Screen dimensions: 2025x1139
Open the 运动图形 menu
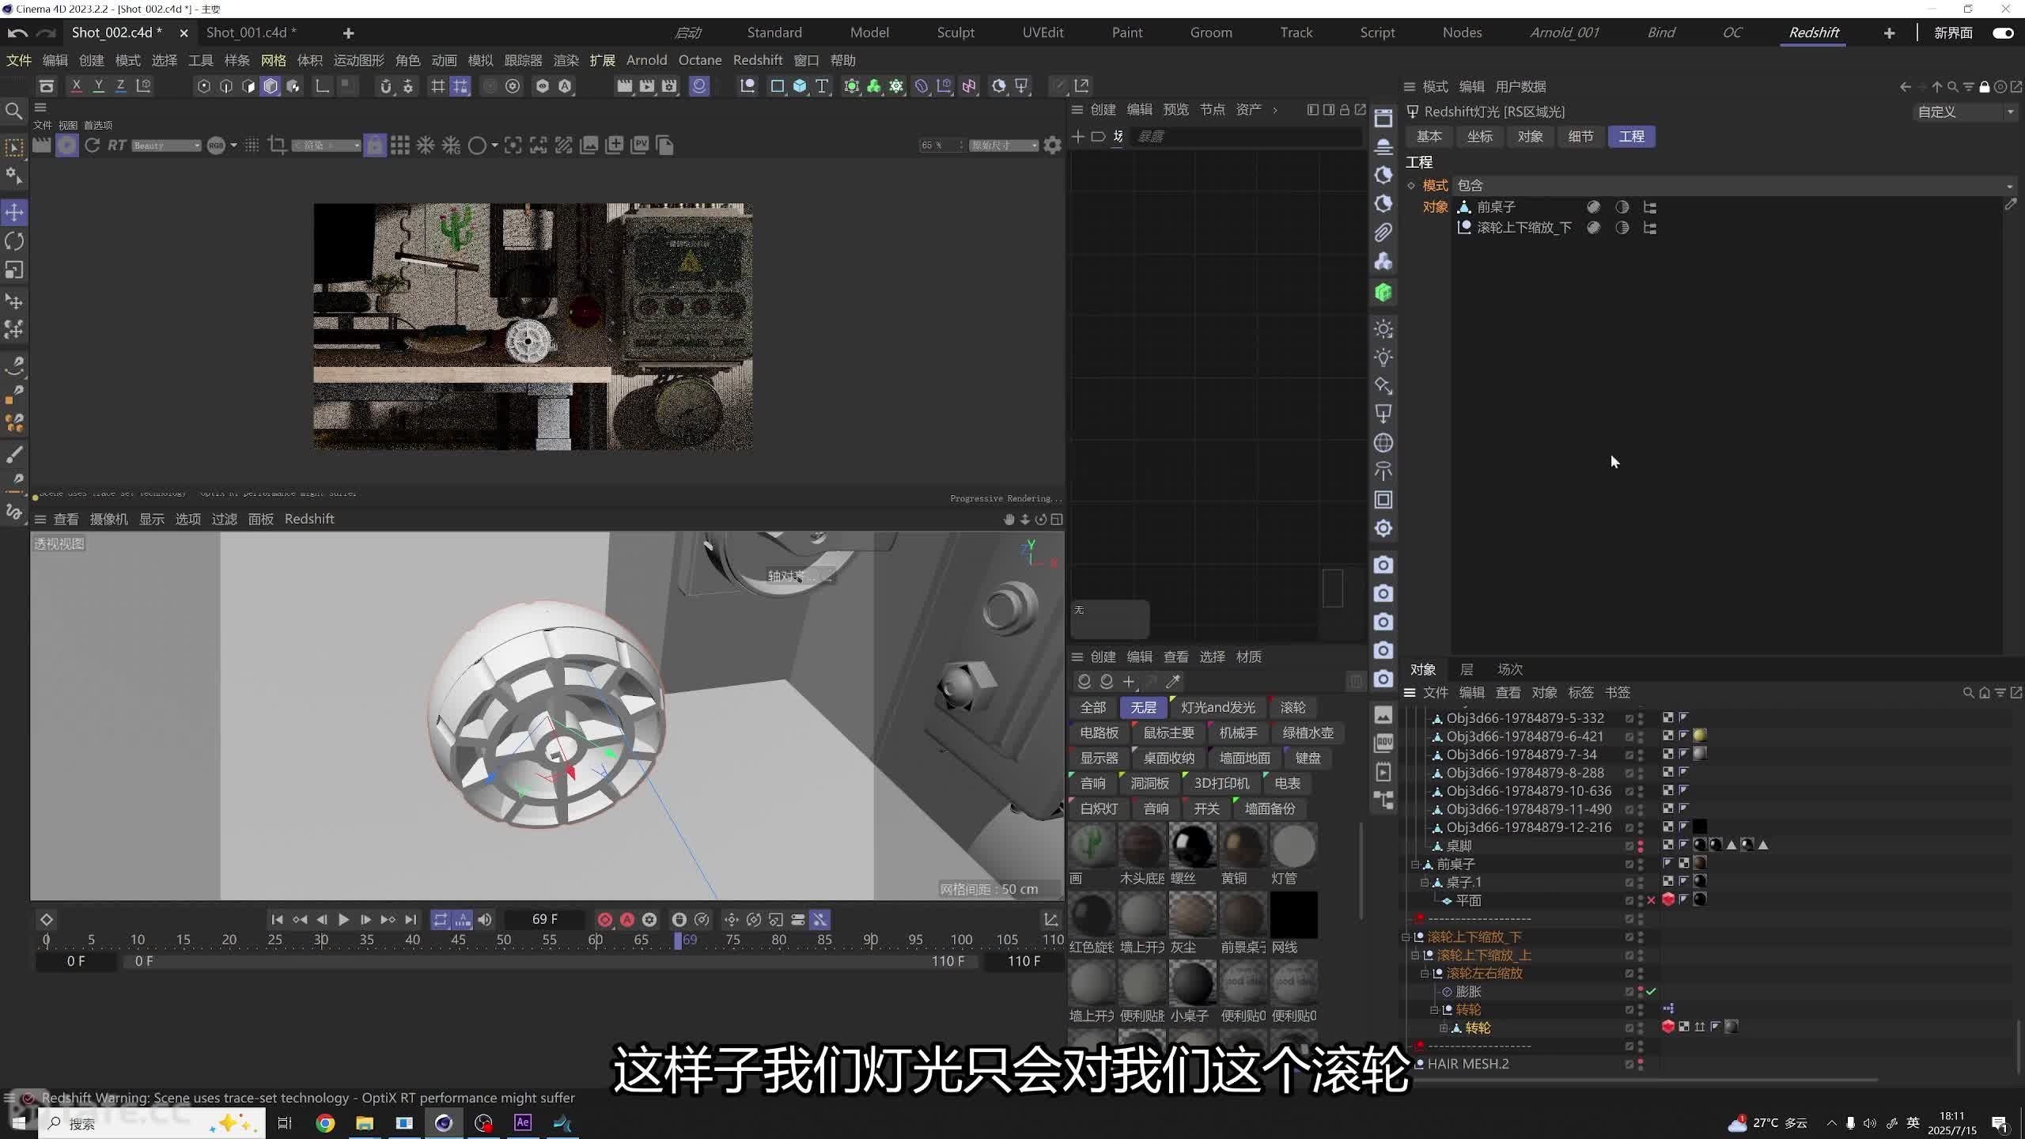point(358,60)
